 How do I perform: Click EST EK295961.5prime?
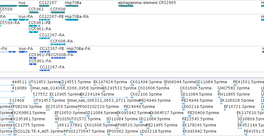(x=28, y=119)
